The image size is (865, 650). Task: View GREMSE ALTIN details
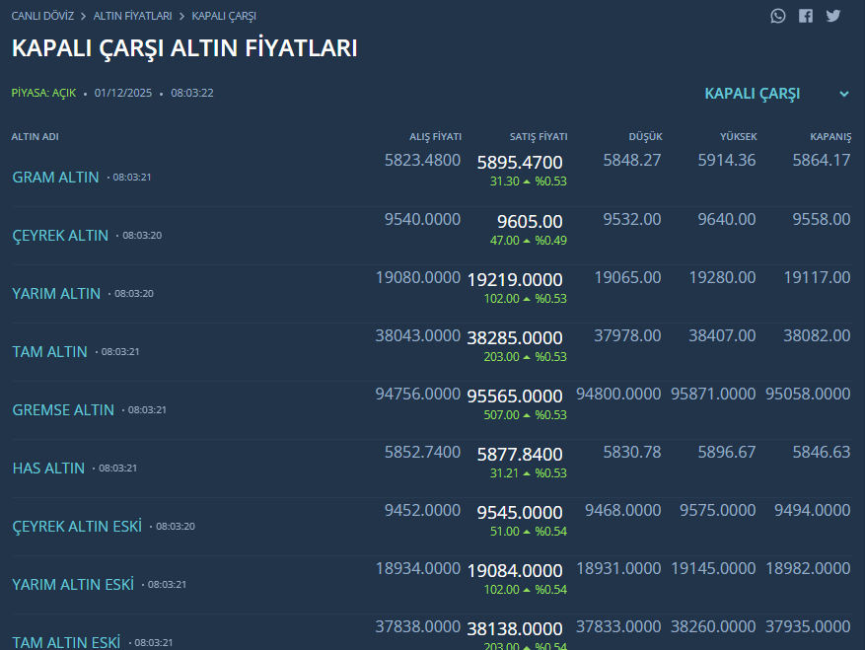(x=63, y=409)
